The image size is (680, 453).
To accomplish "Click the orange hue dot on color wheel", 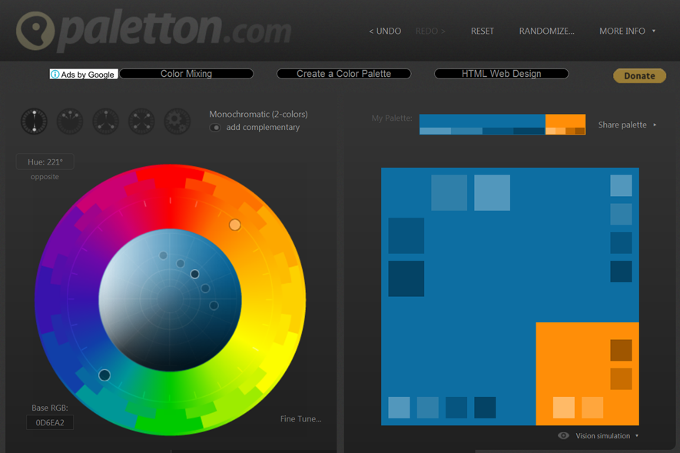I will [x=235, y=225].
